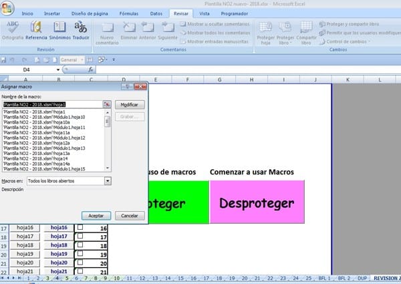
Task: Add a Nuevo comentario
Action: click(107, 33)
